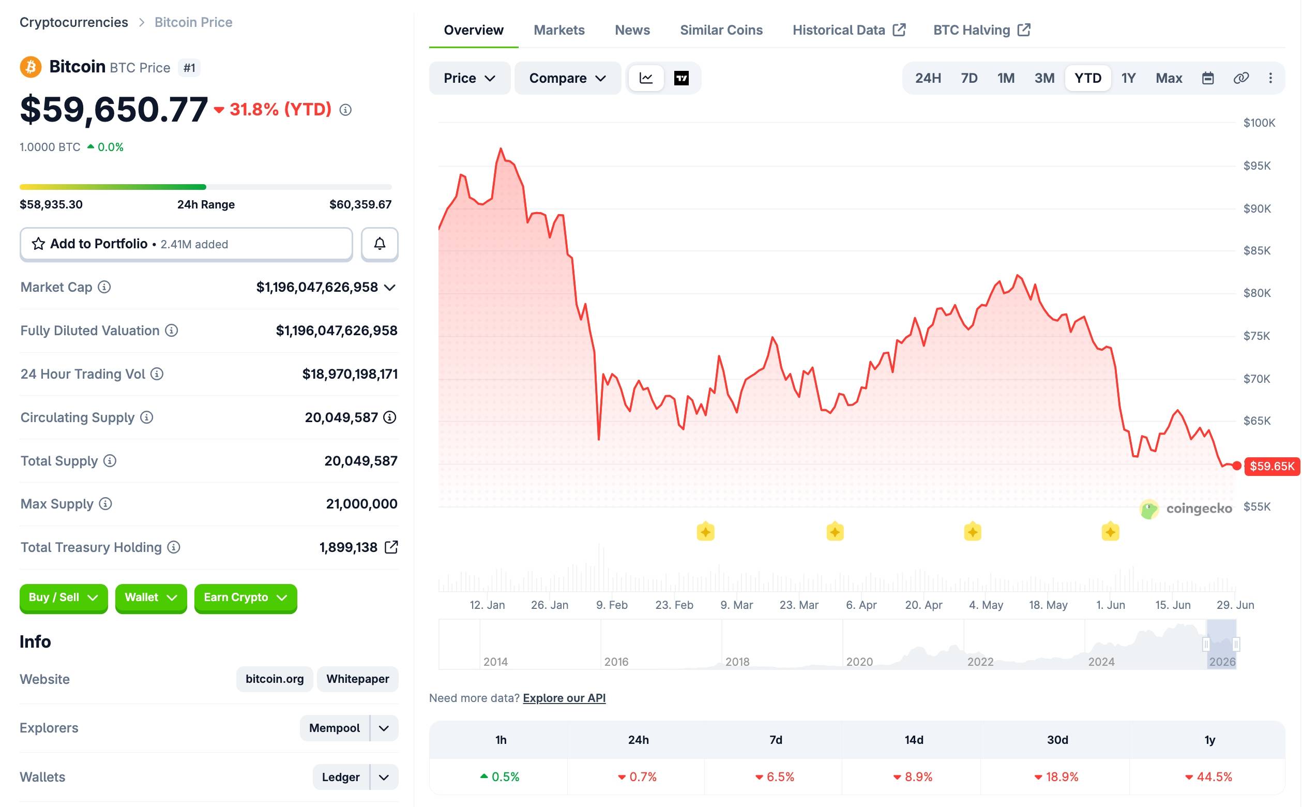Click the news marker near 9. Mar
Image resolution: width=1302 pixels, height=807 pixels.
click(x=705, y=532)
